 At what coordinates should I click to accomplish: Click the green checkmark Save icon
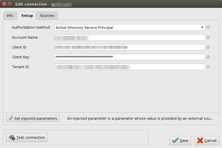[175, 140]
